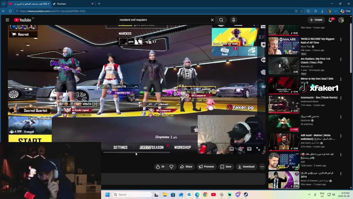The width and height of the screenshot is (353, 199).
Task: Open a new browser tab
Action: pyautogui.click(x=99, y=4)
